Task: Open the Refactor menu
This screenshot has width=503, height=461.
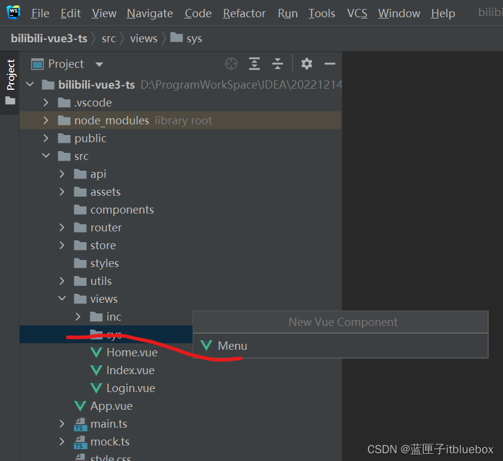Action: [x=244, y=14]
